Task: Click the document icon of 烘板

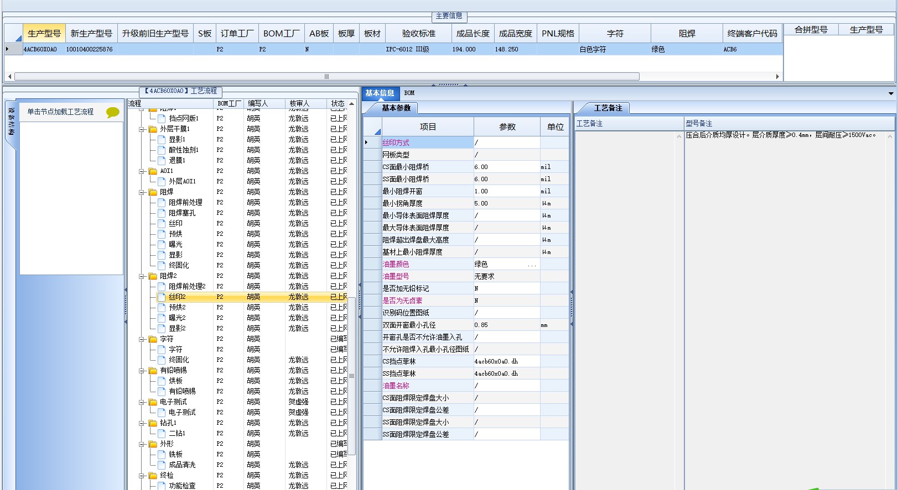Action: [x=162, y=381]
